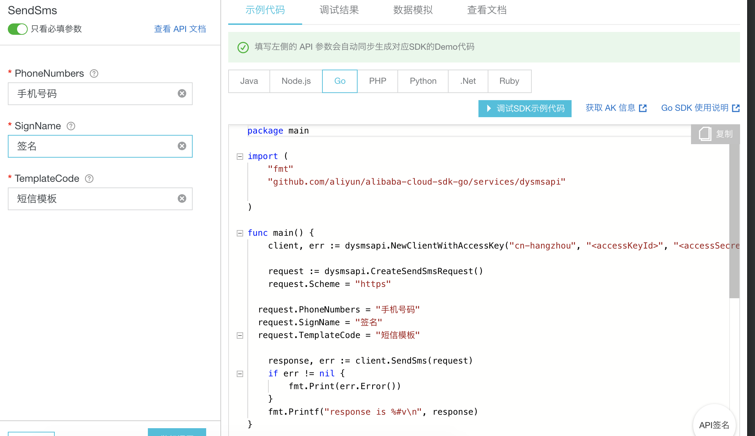Viewport: 755px width, 436px height.
Task: Switch to the 调试结果 tab
Action: tap(339, 10)
